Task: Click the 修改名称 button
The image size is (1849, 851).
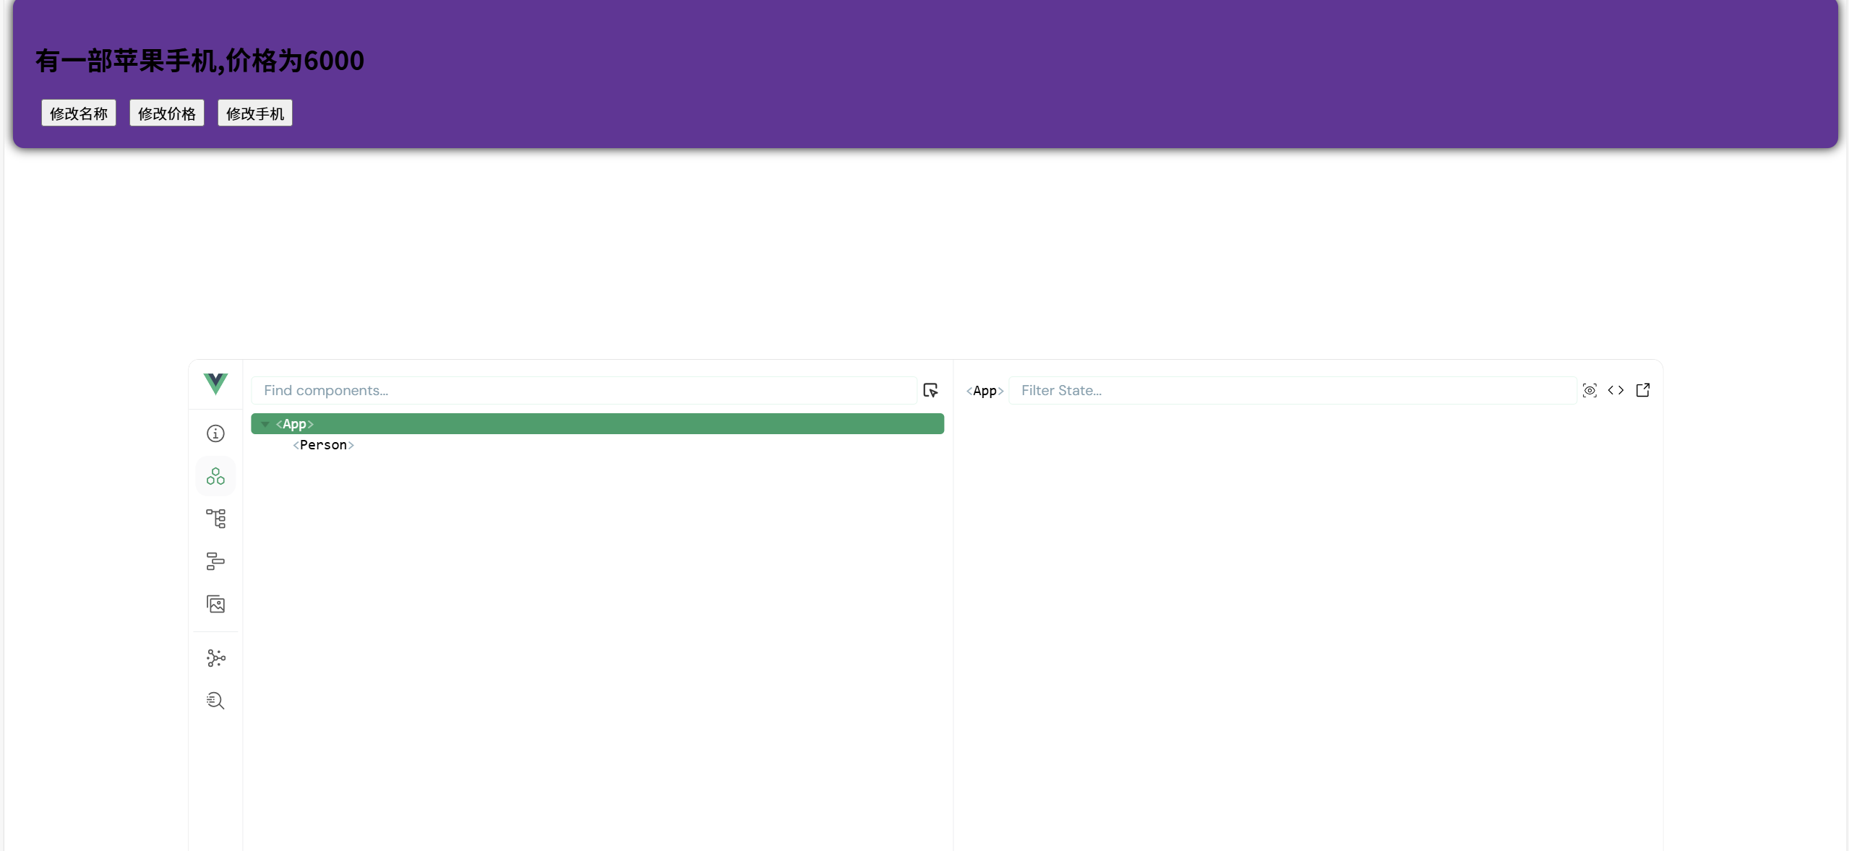Action: pyautogui.click(x=78, y=113)
